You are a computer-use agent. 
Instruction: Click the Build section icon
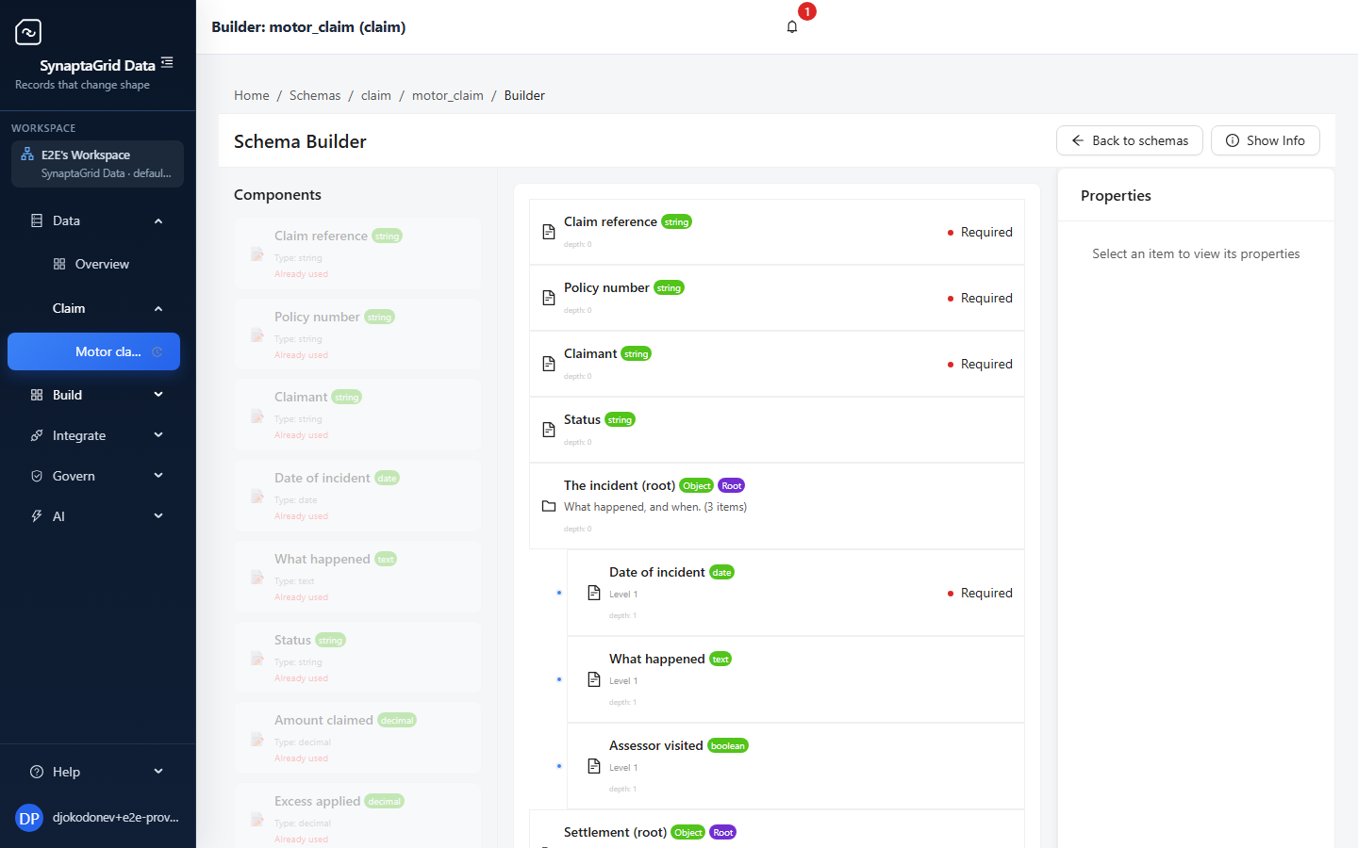37,395
